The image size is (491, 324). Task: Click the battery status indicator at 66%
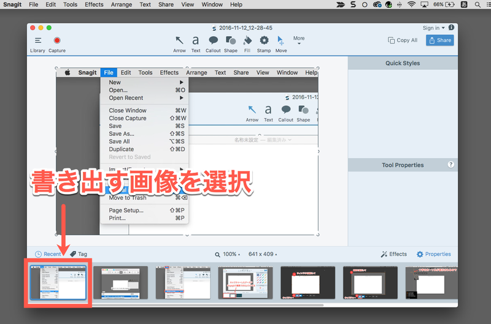pyautogui.click(x=444, y=4)
